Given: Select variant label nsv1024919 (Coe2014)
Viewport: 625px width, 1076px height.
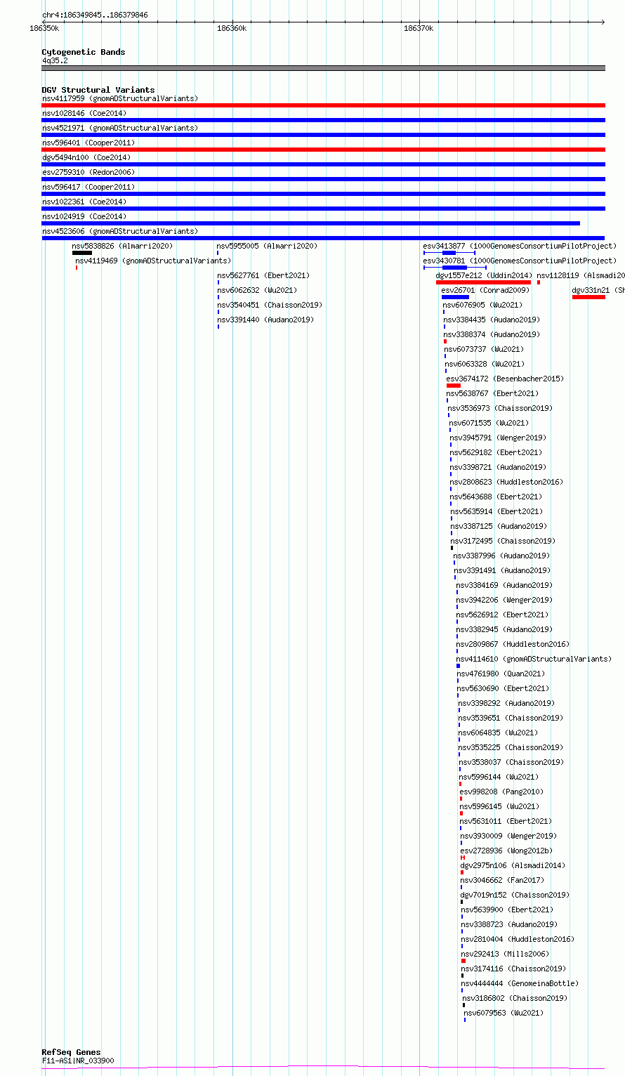Looking at the screenshot, I should click(x=84, y=216).
